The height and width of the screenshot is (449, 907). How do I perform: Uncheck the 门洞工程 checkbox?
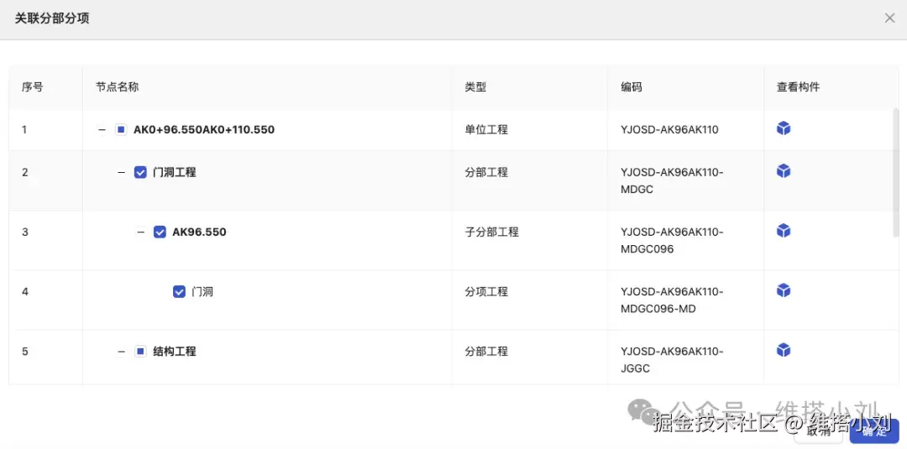click(140, 172)
